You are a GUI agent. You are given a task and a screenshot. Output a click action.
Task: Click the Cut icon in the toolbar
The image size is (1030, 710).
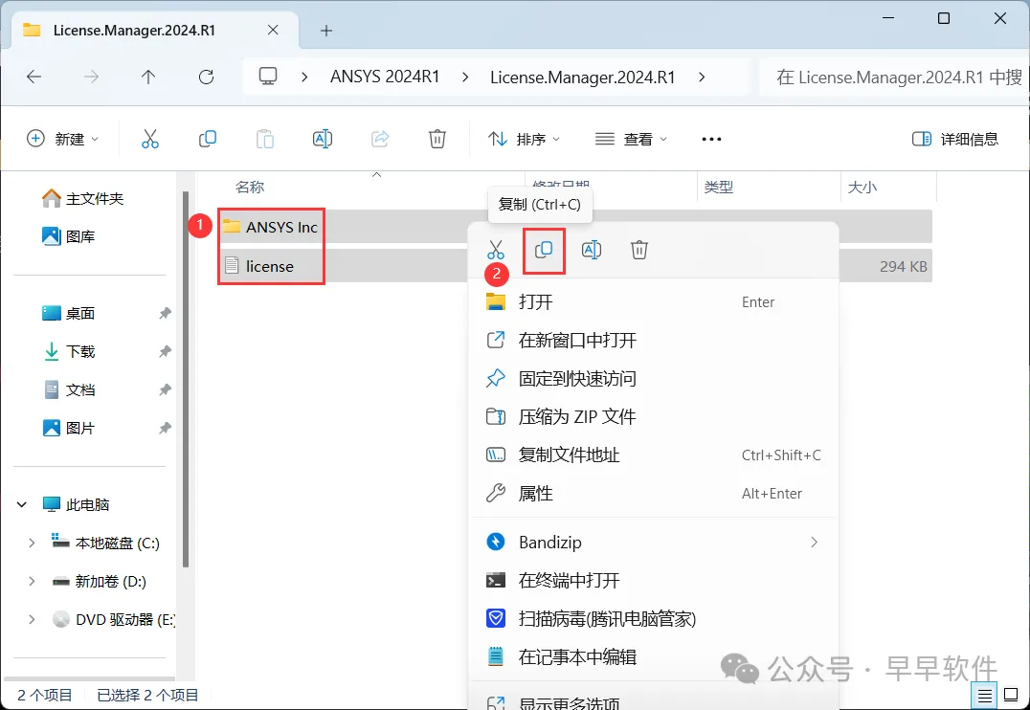(x=149, y=139)
